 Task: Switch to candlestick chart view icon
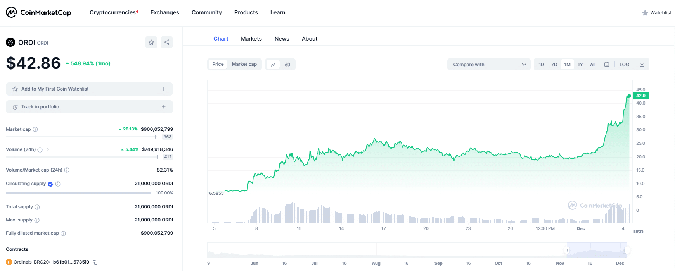(287, 65)
